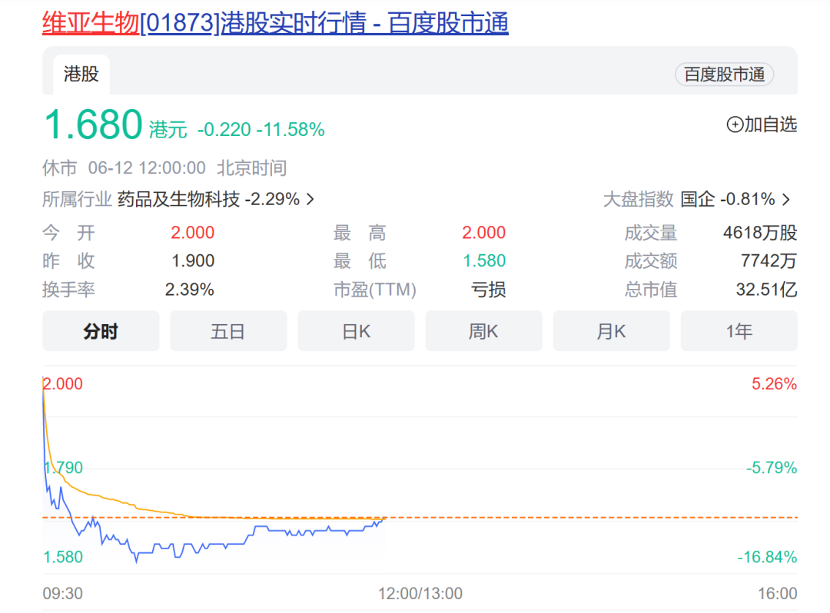Click the 最高 value 2.000
This screenshot has height=613, width=830.
[484, 233]
